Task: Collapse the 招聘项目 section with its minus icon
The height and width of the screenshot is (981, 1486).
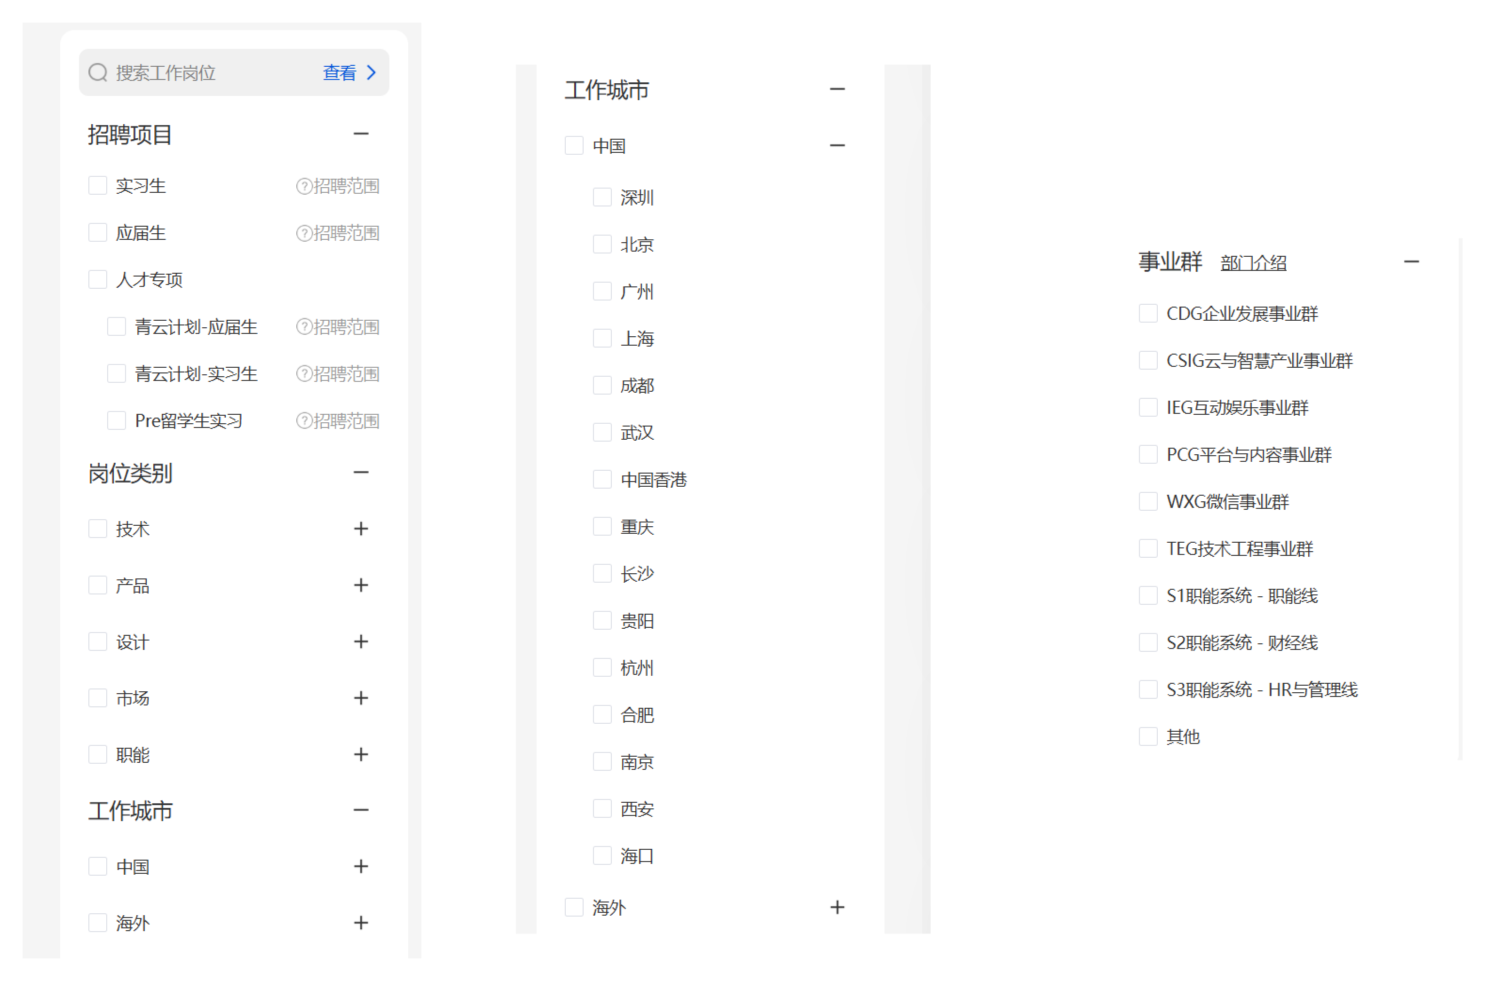Action: (x=361, y=134)
